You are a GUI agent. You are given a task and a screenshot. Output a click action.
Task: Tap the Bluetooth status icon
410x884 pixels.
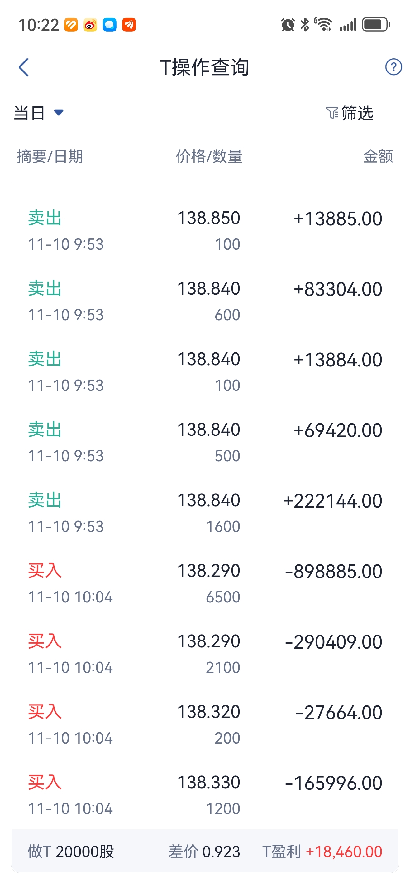(304, 25)
